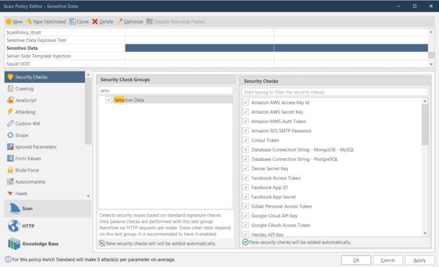Viewport: 439px width, 267px height.
Task: Click the OK button
Action: [x=356, y=260]
